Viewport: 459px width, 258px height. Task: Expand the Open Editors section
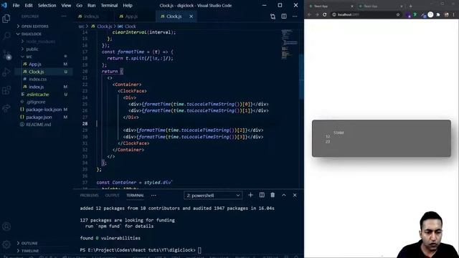point(34,27)
